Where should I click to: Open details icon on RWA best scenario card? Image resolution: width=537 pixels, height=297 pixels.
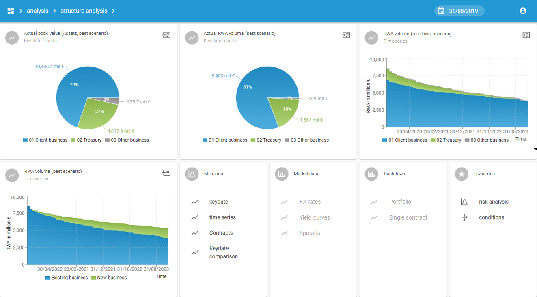pyautogui.click(x=166, y=173)
